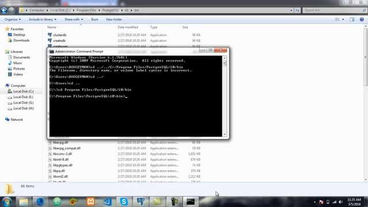
Task: Open Visual Studio Code taskbar icon
Action: tap(108, 202)
